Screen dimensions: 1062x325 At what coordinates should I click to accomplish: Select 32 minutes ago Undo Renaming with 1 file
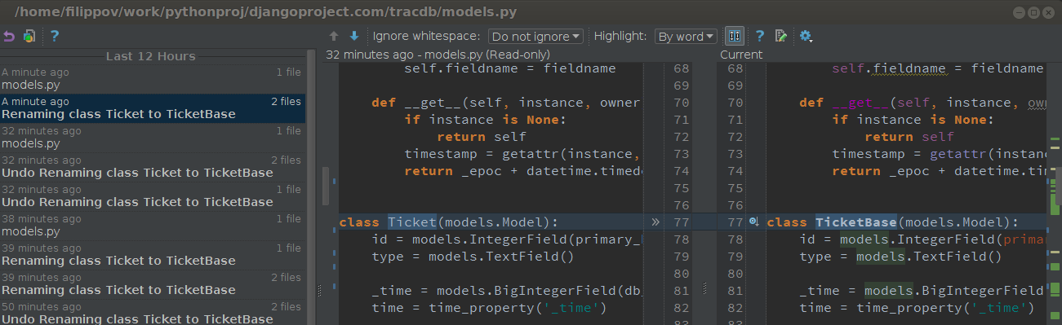pos(152,196)
